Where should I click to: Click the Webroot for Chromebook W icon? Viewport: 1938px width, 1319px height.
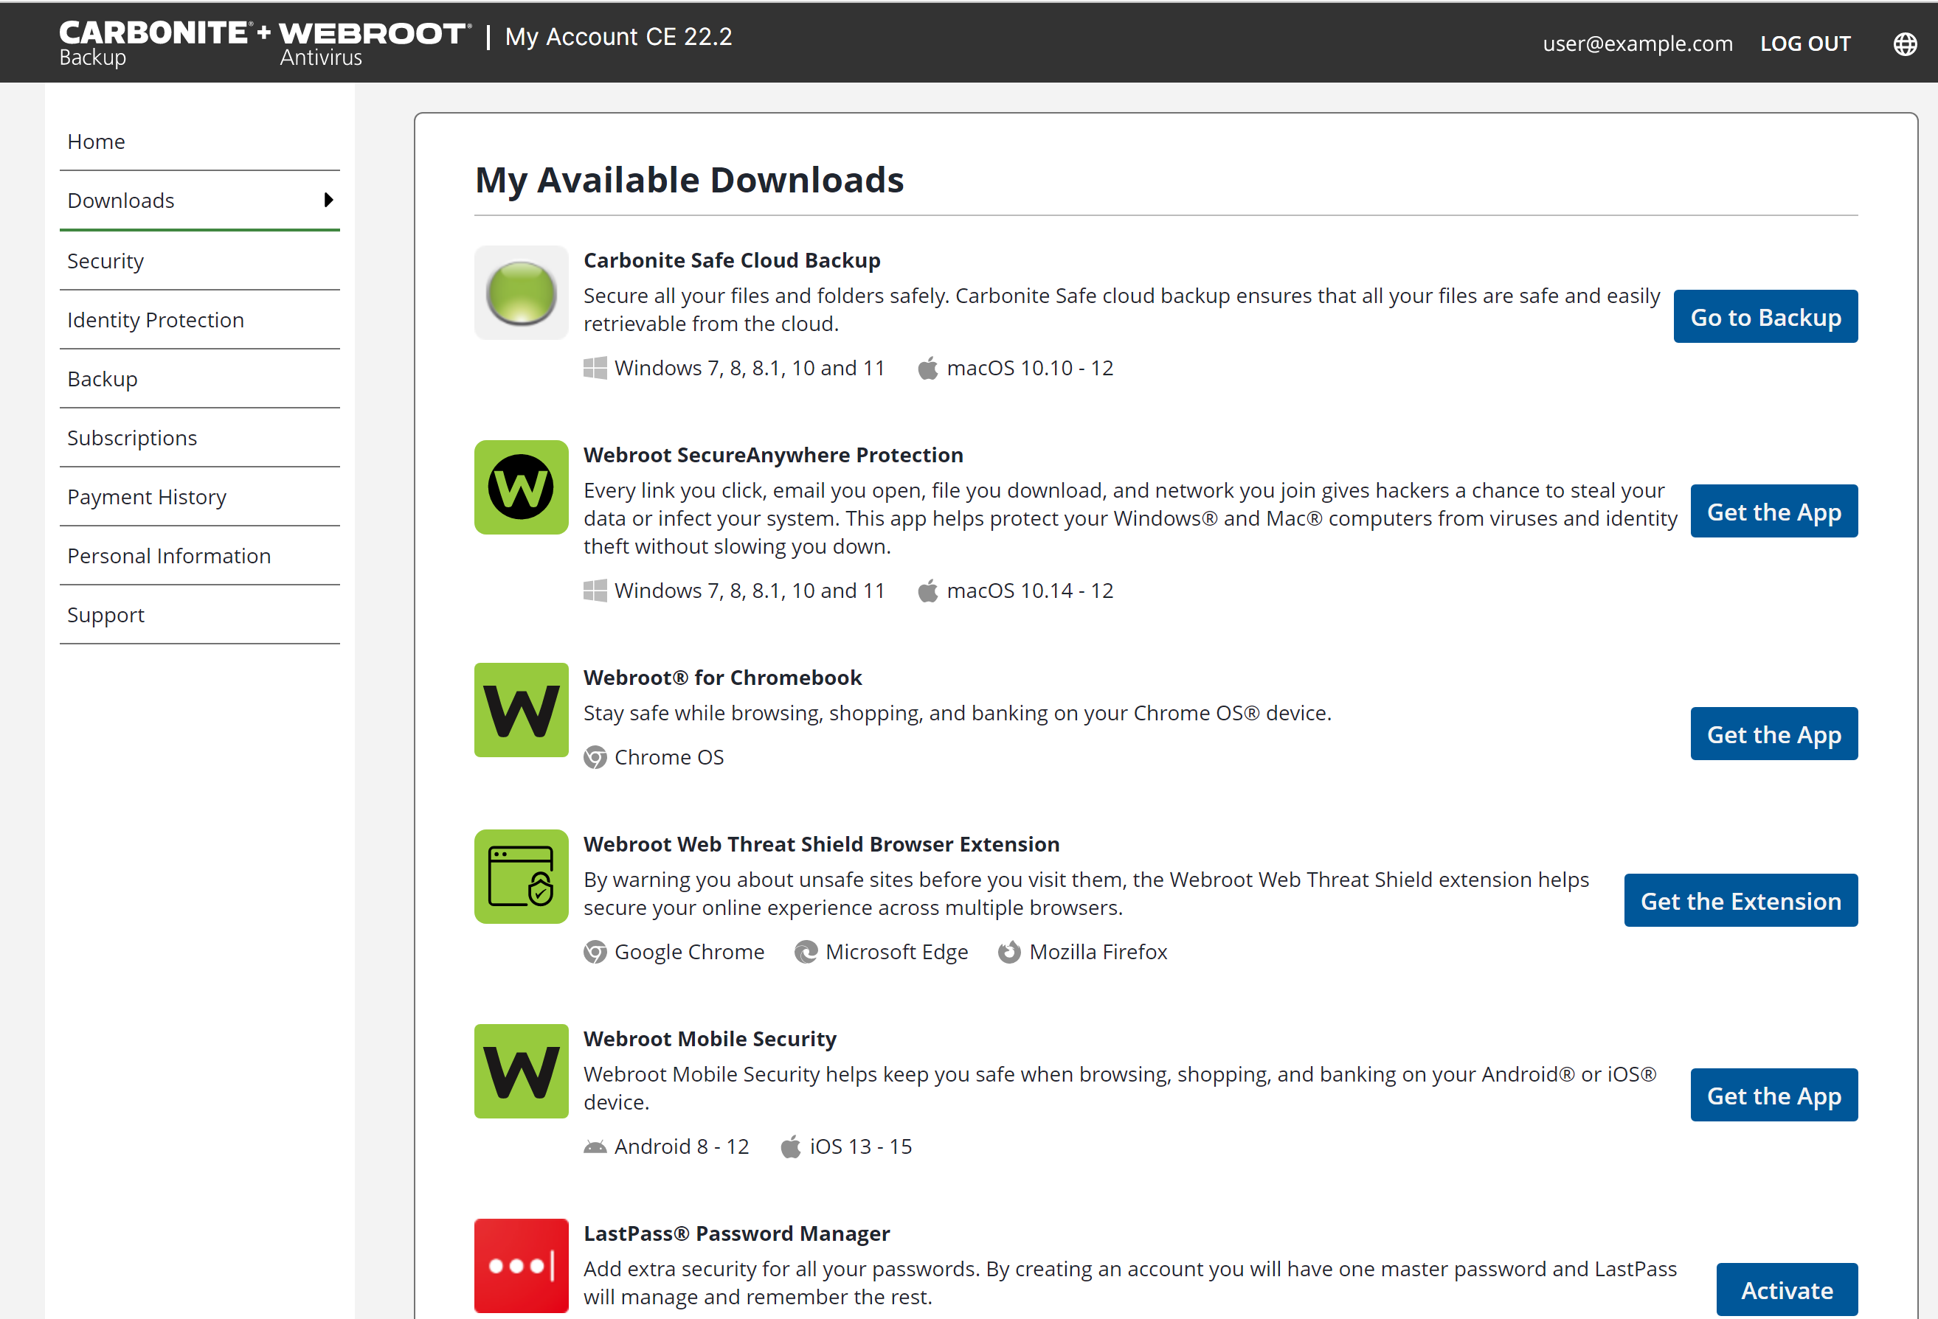click(x=521, y=710)
